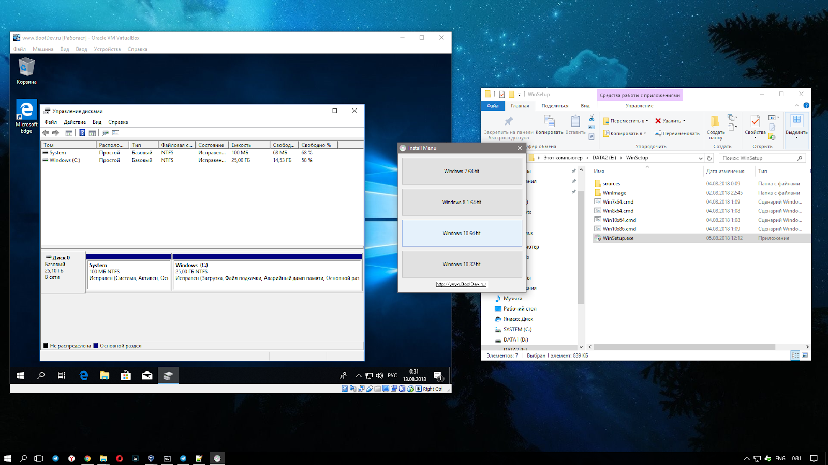Image resolution: width=828 pixels, height=465 pixels.
Task: Click the Help icon in Disk Management toolbar
Action: pos(82,133)
